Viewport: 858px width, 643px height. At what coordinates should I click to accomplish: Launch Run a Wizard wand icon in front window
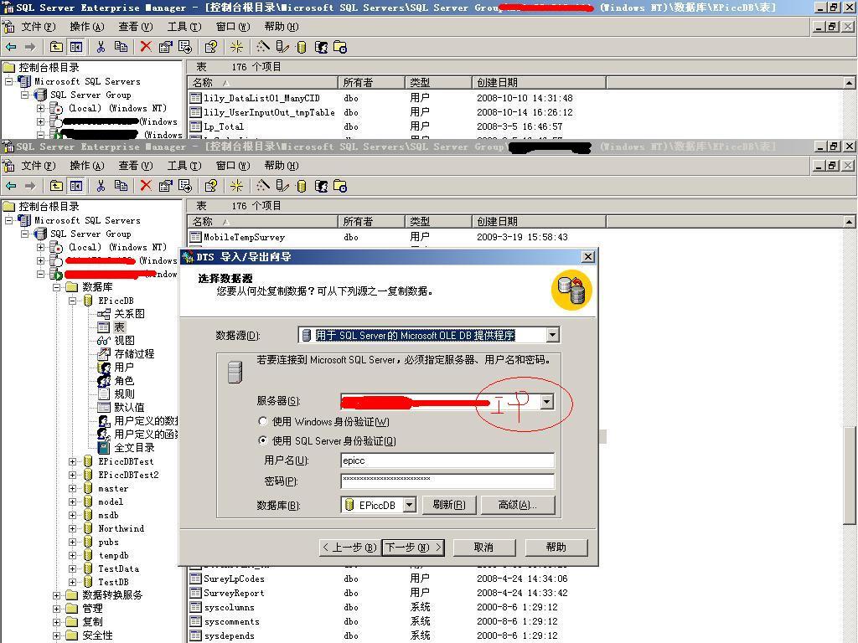pos(262,186)
